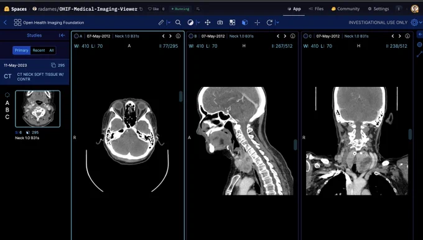Open the more tools dropdown beside Reset

pos(277,22)
